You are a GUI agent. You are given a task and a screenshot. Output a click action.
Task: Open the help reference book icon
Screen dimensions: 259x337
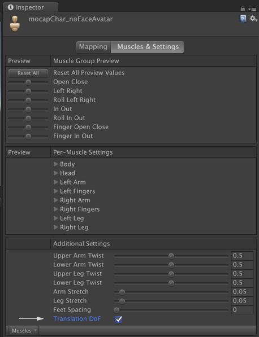click(x=243, y=19)
